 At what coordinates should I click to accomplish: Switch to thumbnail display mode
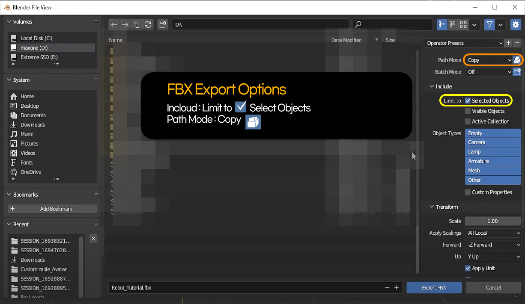point(463,25)
